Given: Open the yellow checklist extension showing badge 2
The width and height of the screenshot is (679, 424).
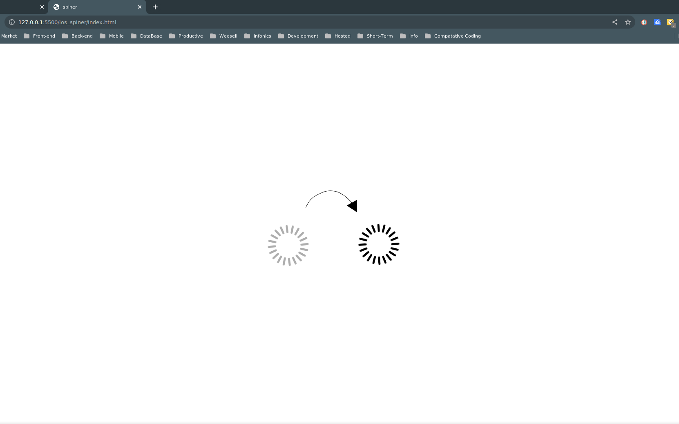Looking at the screenshot, I should pos(670,22).
